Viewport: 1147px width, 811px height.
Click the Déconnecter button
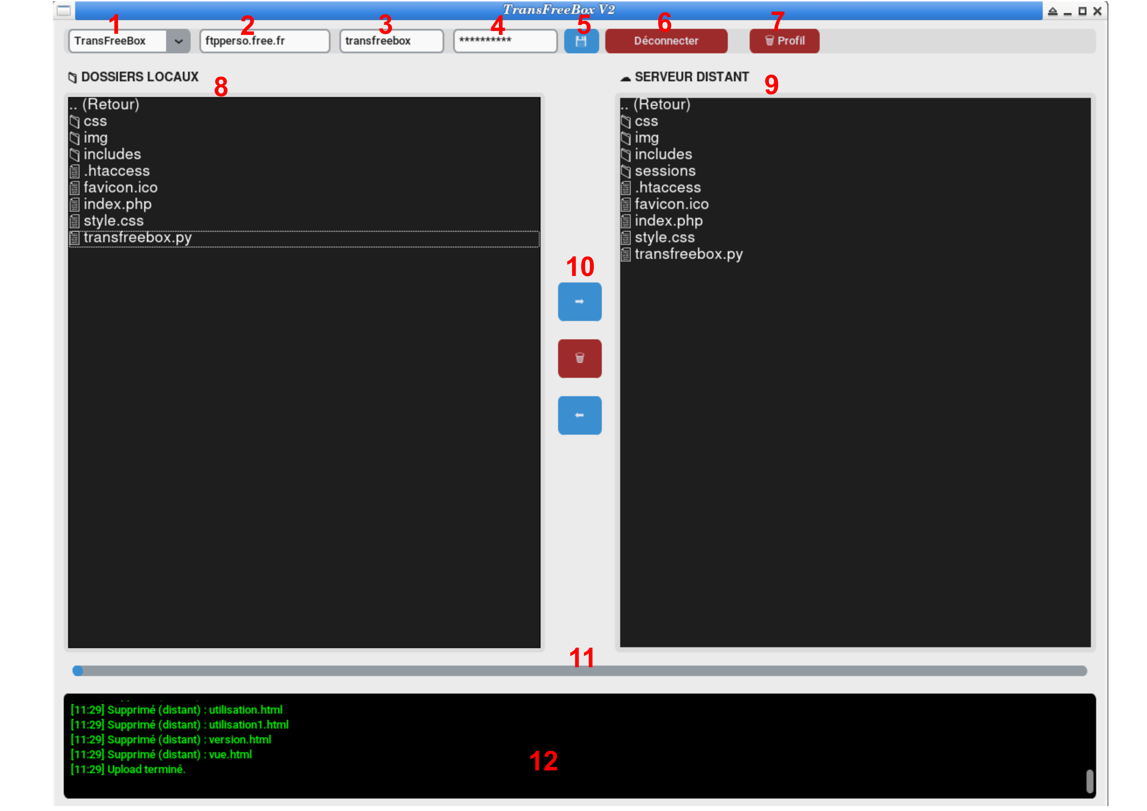[666, 41]
